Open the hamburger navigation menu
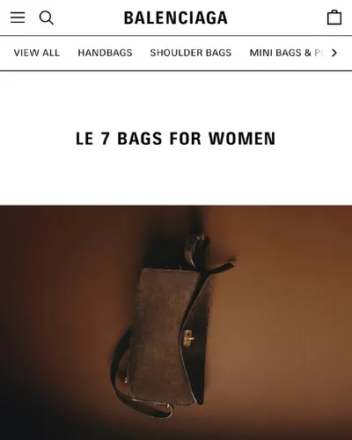 point(18,18)
